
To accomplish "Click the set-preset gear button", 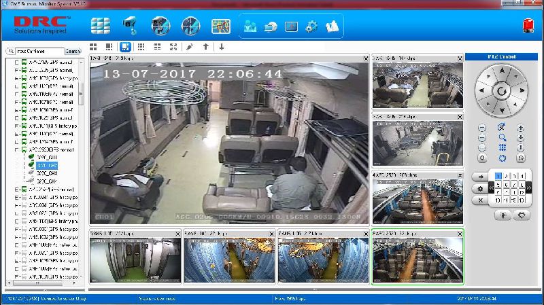I will (x=480, y=189).
